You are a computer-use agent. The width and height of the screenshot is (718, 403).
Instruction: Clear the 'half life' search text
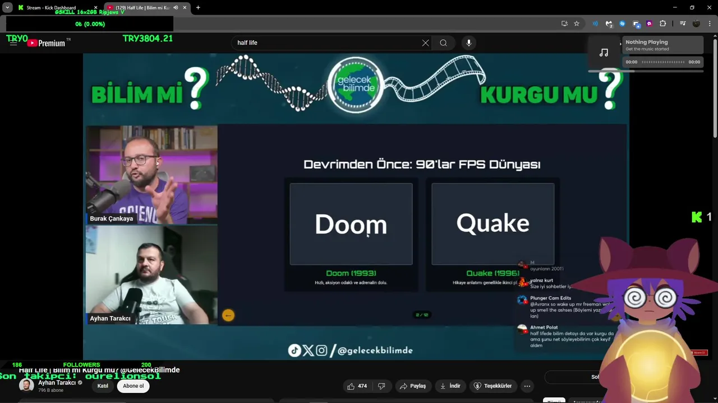[x=425, y=43]
